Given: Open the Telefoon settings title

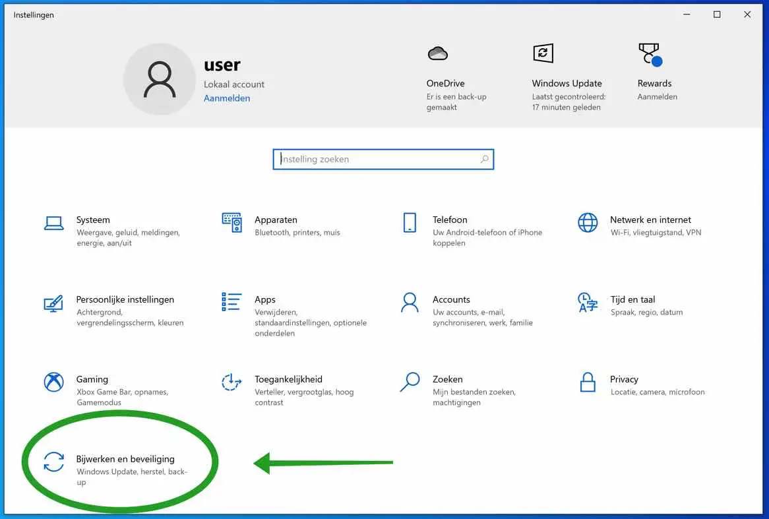Looking at the screenshot, I should 450,220.
